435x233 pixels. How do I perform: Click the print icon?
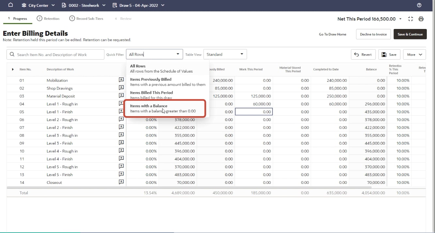(421, 19)
